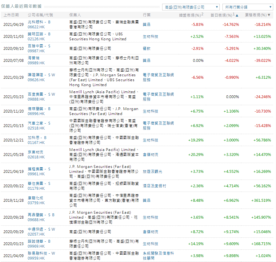Screen dimensions: 276x262
Task: Open 餐飲 industry link
Action: tap(147, 48)
